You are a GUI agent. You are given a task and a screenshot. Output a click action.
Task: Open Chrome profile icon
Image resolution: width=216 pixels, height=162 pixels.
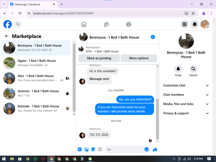coord(203,13)
